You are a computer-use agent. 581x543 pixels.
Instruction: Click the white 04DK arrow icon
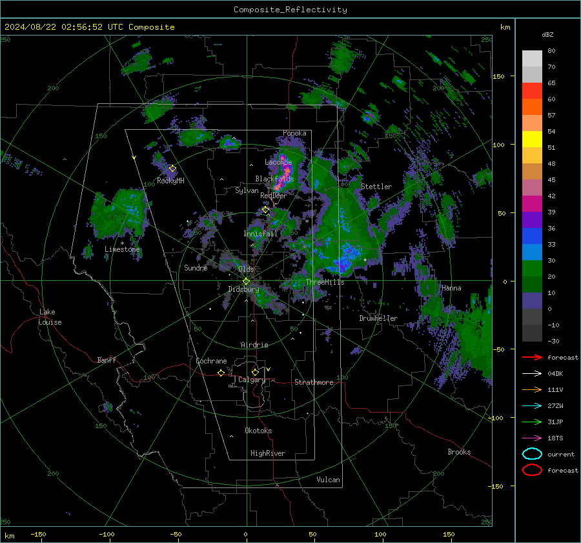pyautogui.click(x=532, y=374)
